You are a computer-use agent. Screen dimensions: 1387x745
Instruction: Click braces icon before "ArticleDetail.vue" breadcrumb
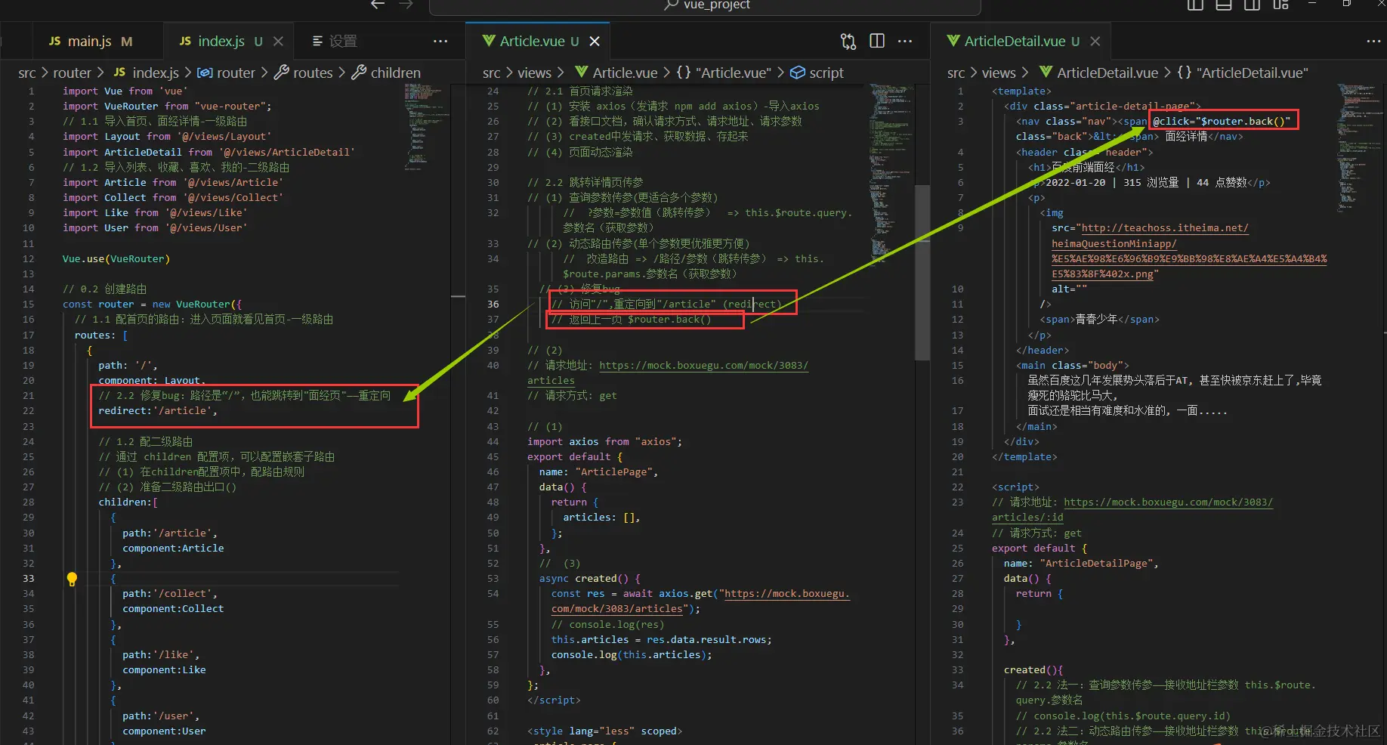click(1185, 73)
